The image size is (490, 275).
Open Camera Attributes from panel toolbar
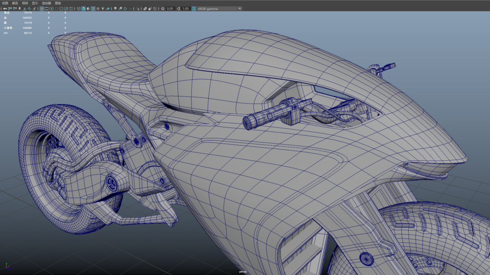[x=15, y=9]
